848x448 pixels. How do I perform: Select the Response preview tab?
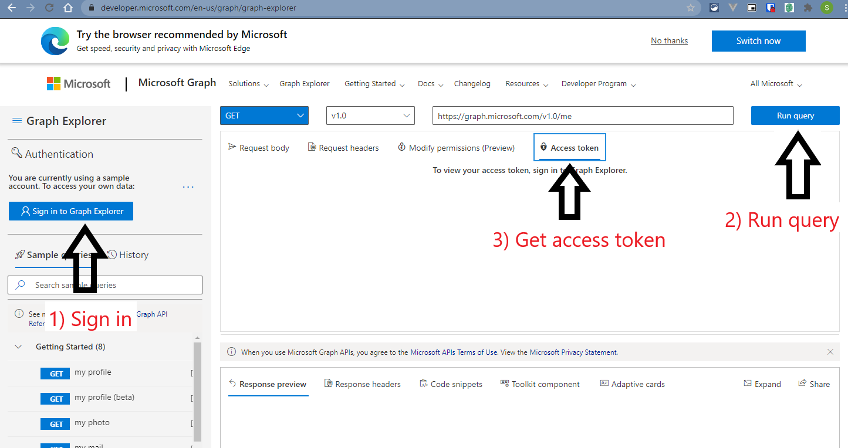point(268,384)
